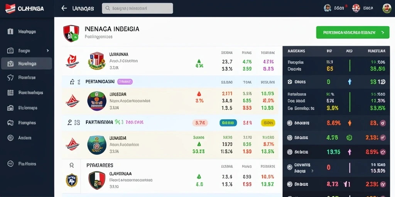Click the purple badge next to PERTANIAGASIAI
The height and width of the screenshot is (197, 395).
[x=125, y=82]
